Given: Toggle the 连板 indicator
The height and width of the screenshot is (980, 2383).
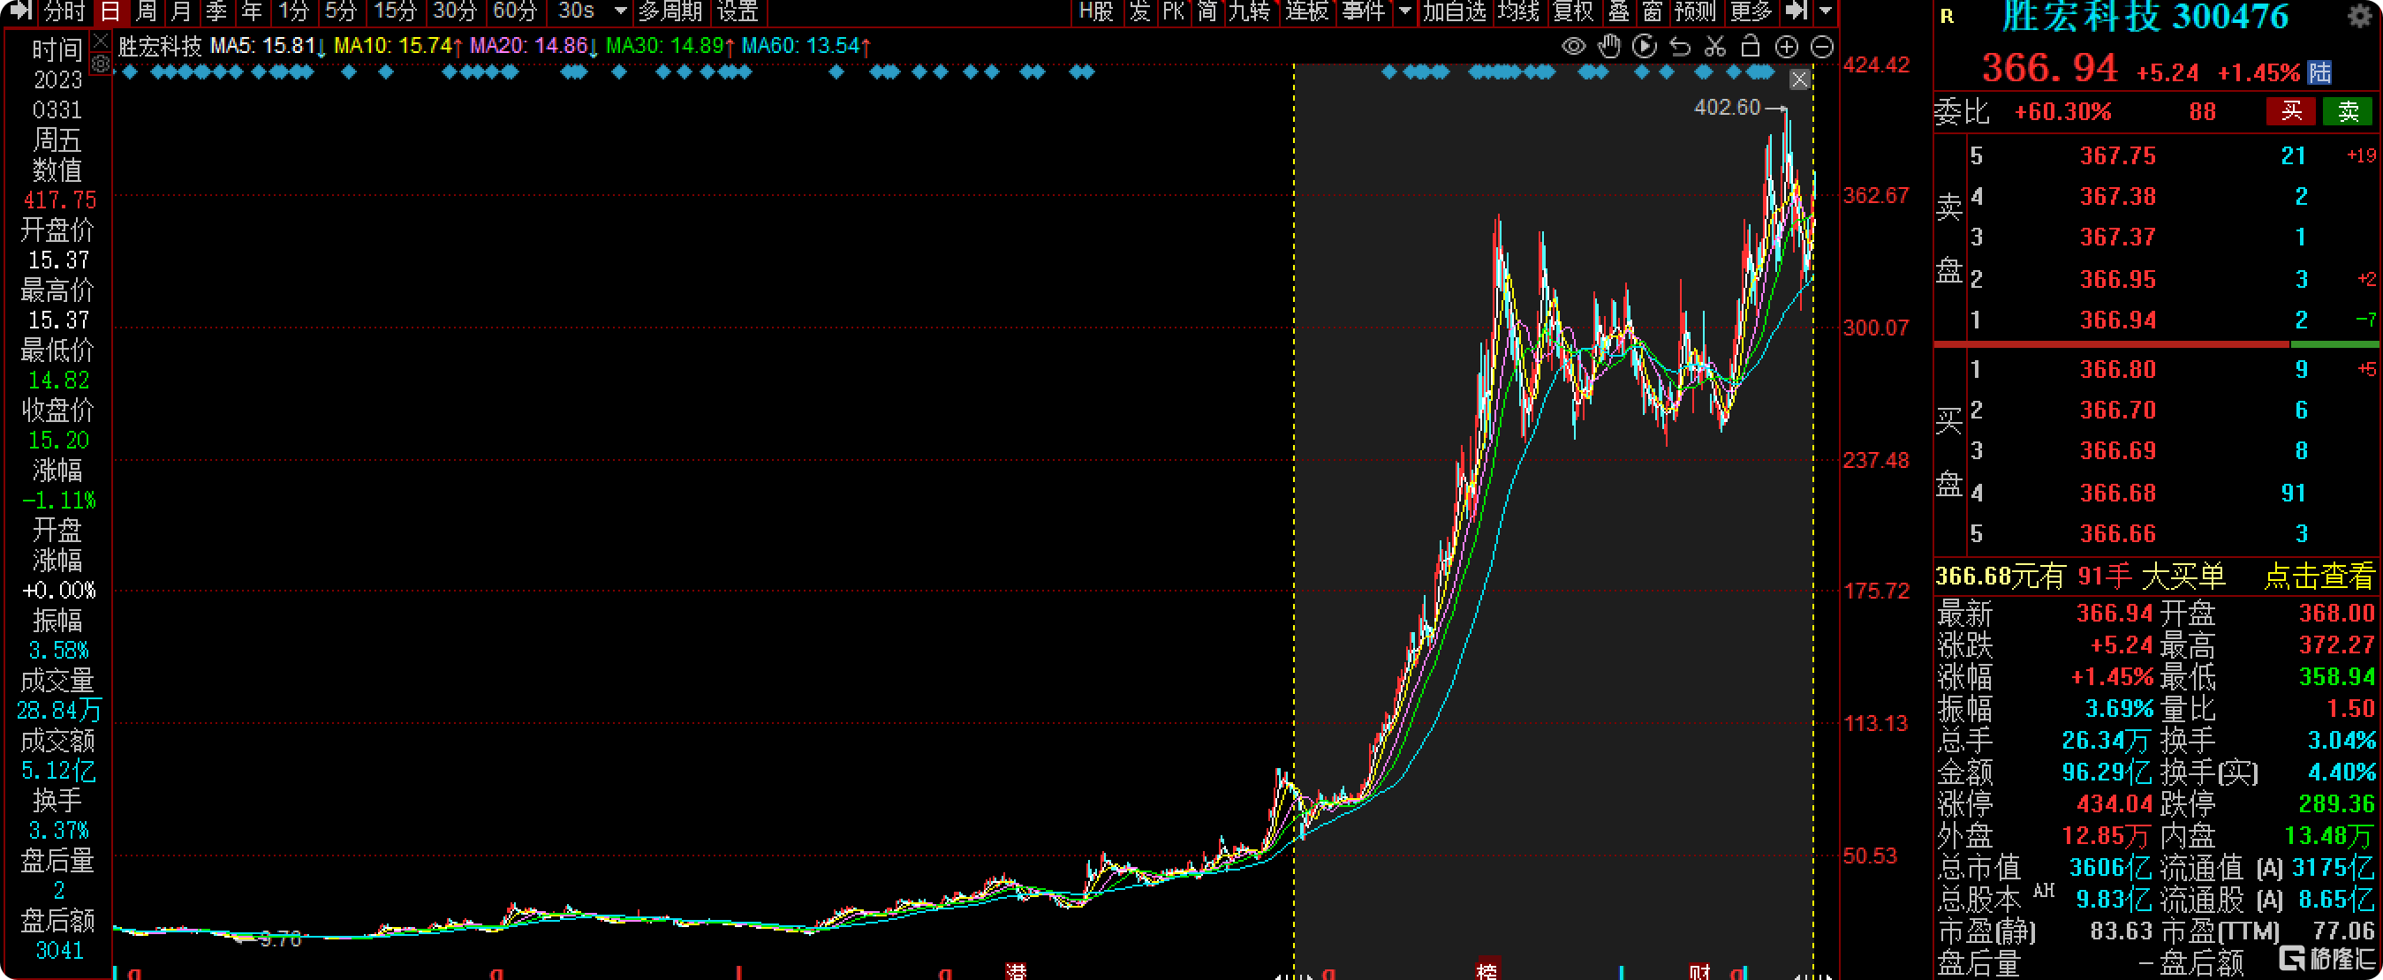Looking at the screenshot, I should pos(1307,11).
